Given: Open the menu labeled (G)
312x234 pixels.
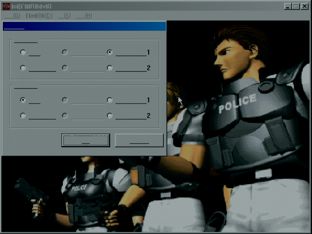Looking at the screenshot, I should coord(12,16).
